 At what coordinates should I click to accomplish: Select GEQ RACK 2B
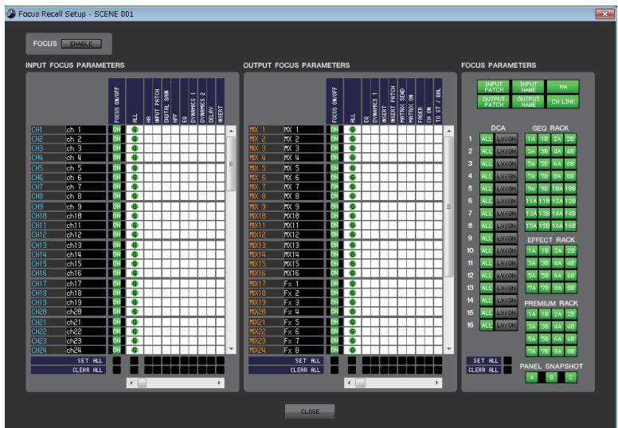(x=570, y=139)
